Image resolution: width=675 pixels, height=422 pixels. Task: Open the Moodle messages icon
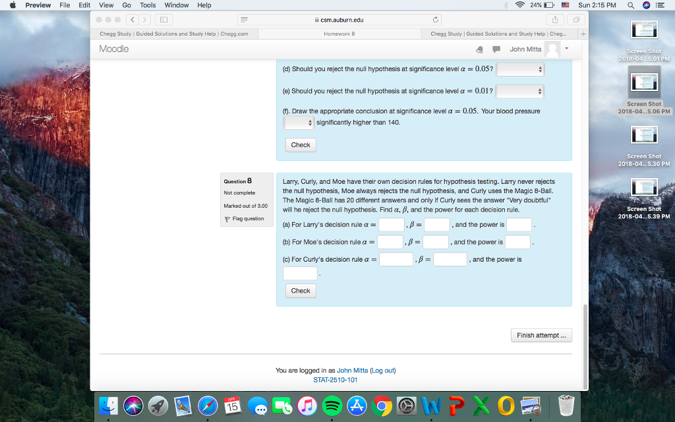(x=496, y=49)
